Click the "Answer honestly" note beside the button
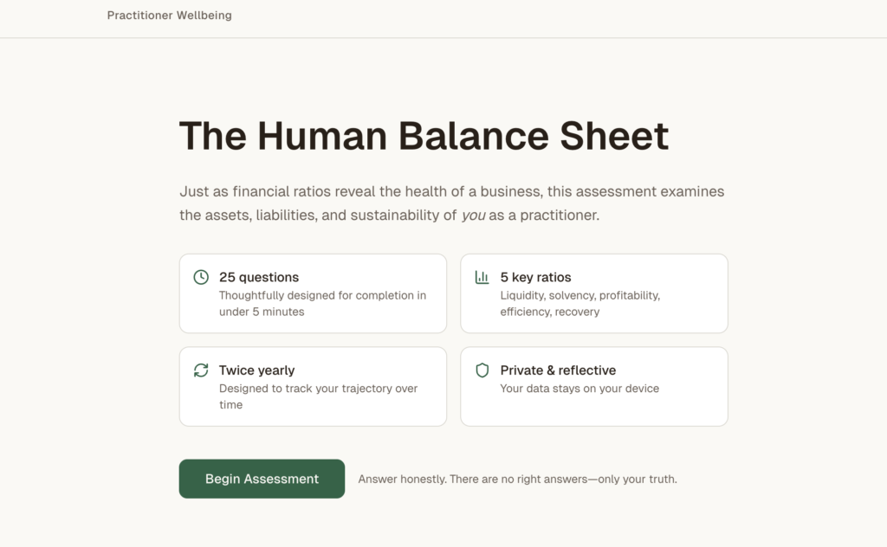 point(517,479)
